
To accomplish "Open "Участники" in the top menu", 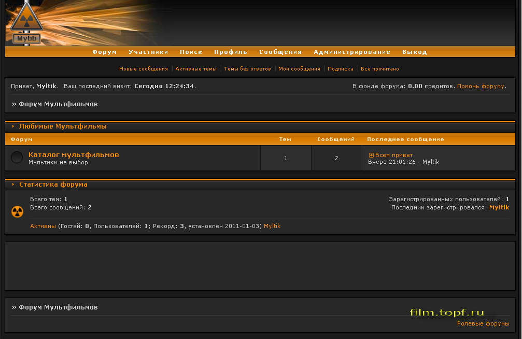I will (149, 52).
